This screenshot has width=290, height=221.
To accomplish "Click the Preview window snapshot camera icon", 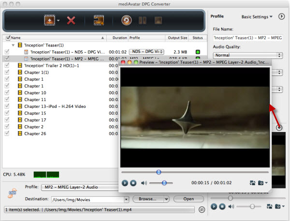I will 261,183.
